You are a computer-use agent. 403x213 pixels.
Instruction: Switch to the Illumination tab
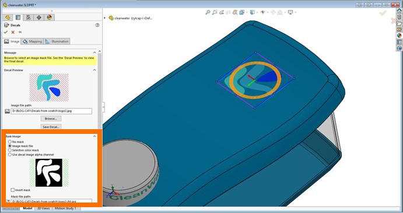tap(57, 41)
